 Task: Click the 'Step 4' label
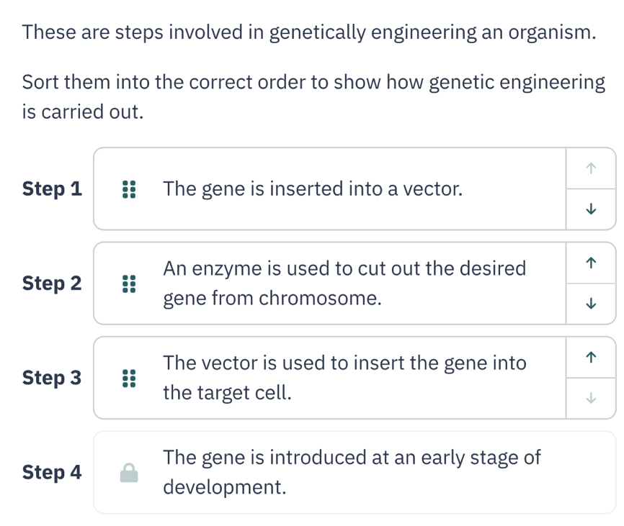(x=52, y=472)
